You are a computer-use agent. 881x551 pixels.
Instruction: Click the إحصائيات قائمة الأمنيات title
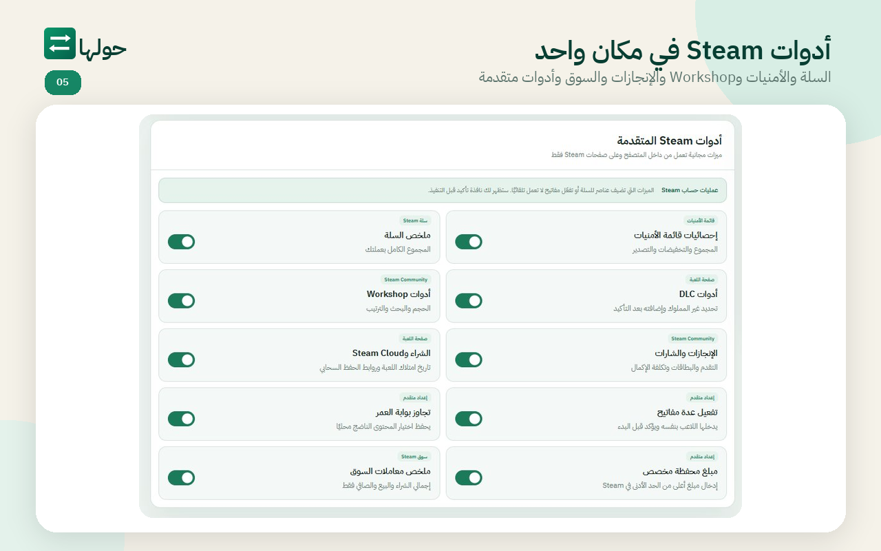point(676,236)
